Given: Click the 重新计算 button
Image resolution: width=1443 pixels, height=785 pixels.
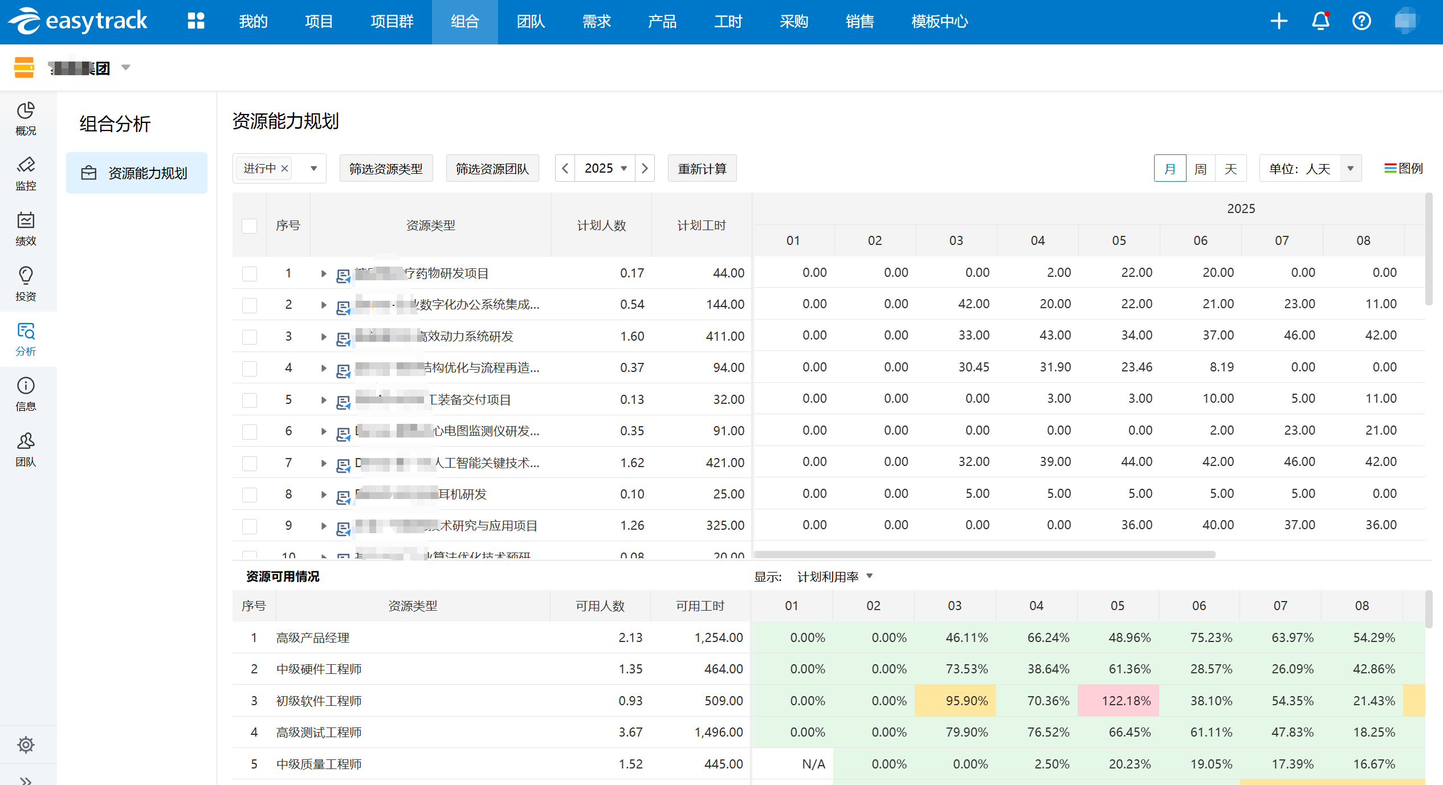Looking at the screenshot, I should point(702,169).
